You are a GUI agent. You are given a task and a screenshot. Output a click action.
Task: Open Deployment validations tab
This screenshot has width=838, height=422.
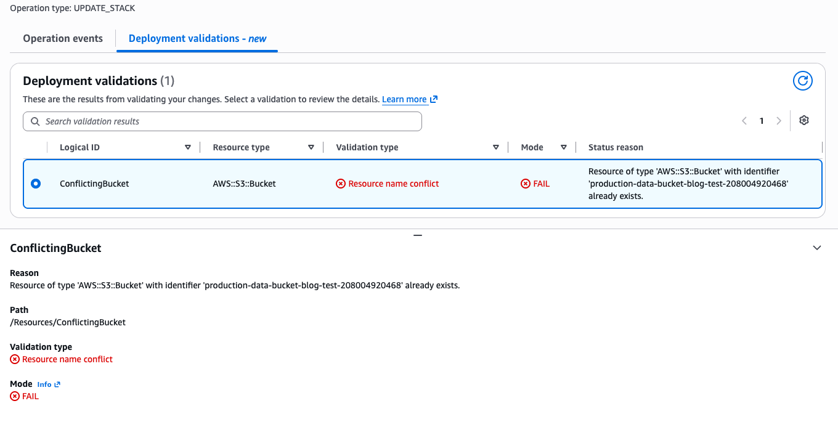click(x=197, y=38)
